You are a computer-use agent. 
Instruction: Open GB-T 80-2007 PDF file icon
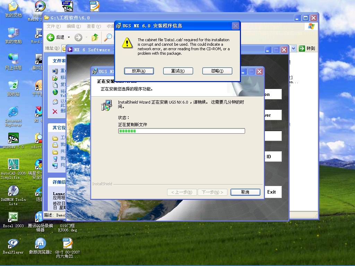click(x=68, y=248)
